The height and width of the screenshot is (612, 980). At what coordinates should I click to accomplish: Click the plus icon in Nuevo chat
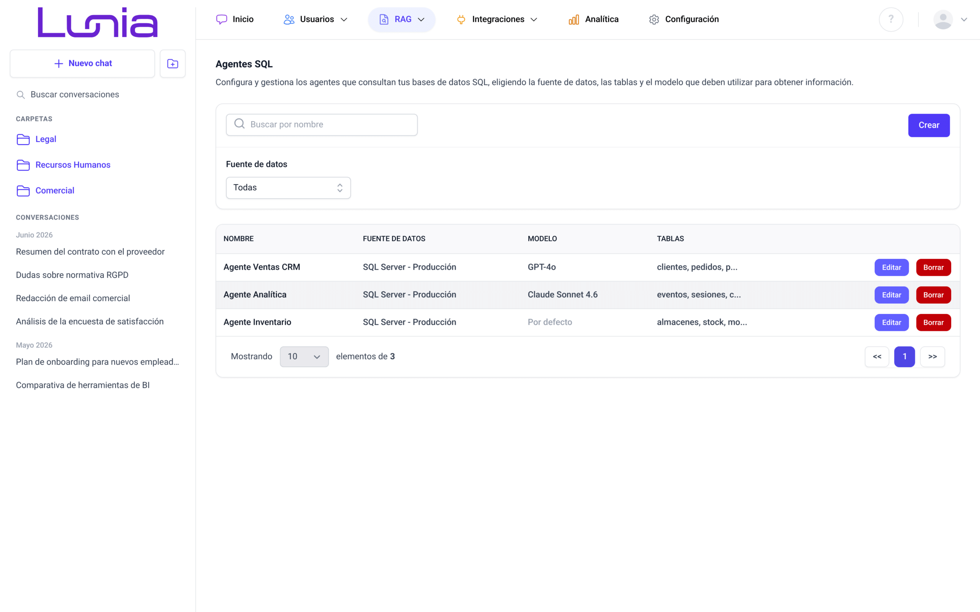[59, 63]
